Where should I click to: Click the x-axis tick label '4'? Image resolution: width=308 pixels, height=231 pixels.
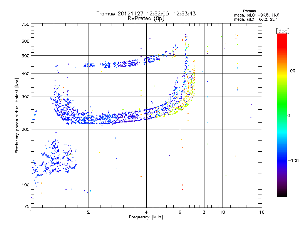(x=146, y=212)
